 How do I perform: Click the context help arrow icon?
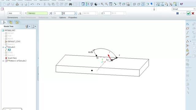point(182,4)
